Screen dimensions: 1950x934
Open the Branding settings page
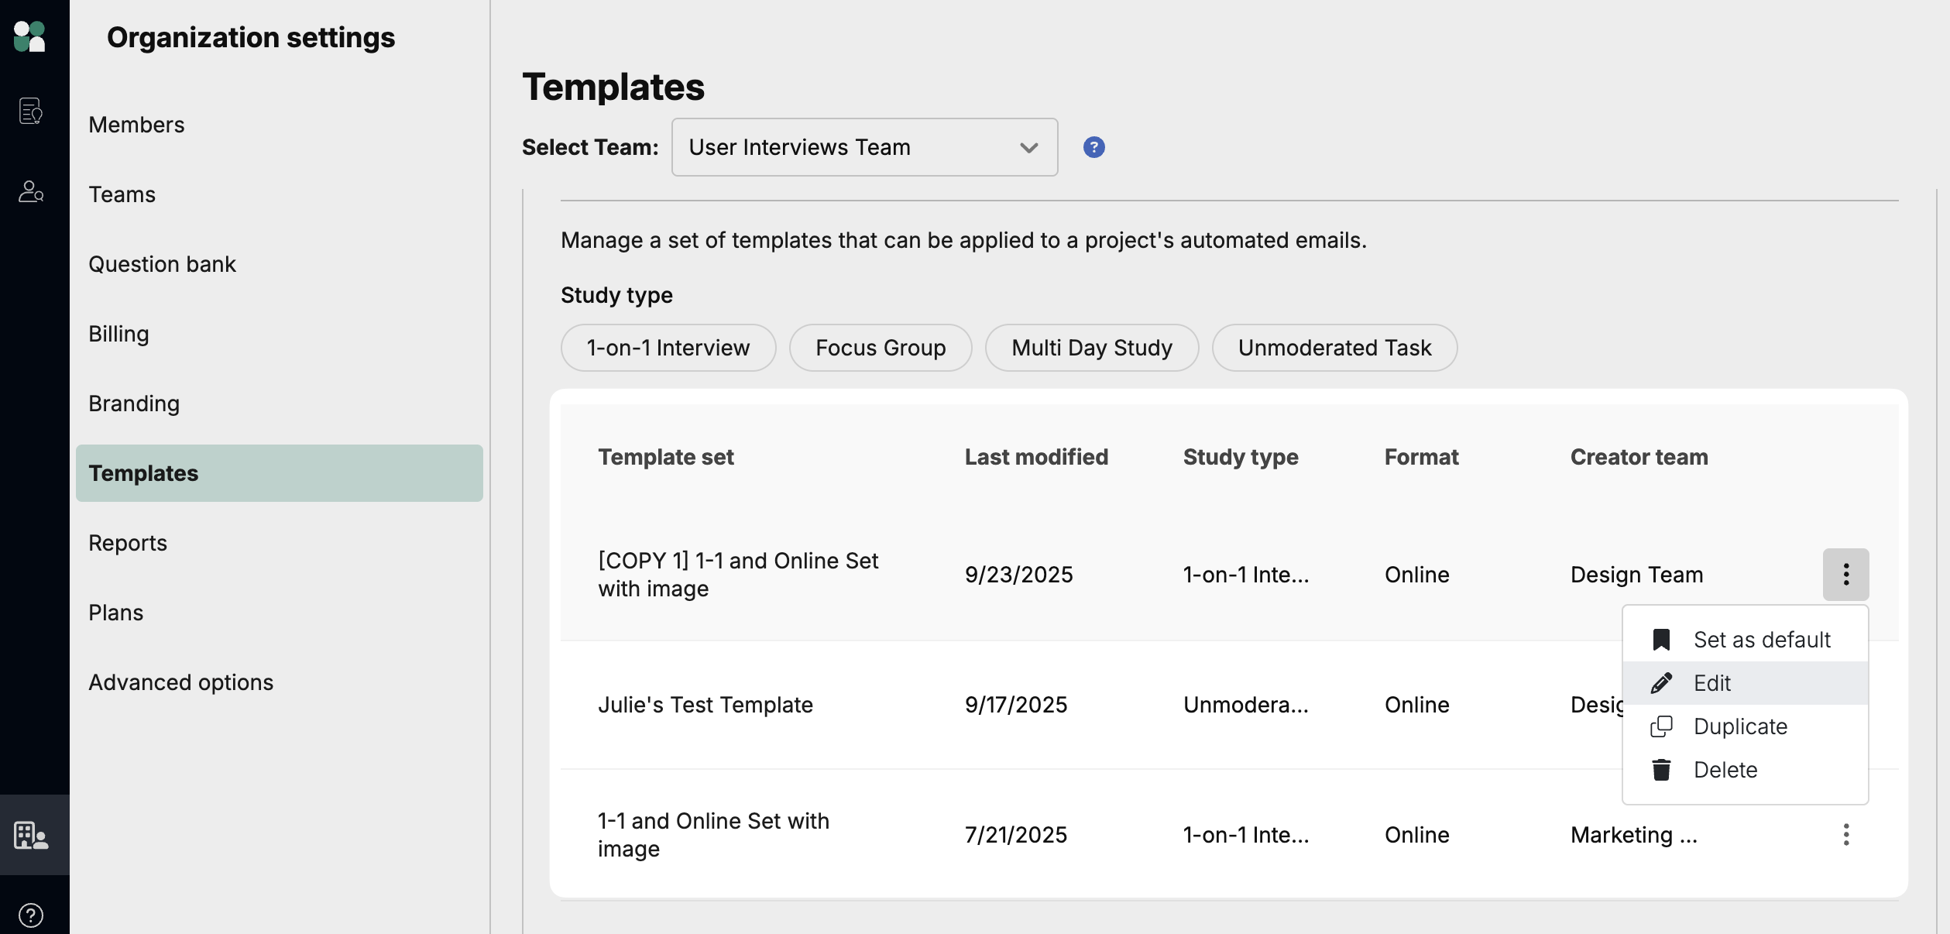134,403
